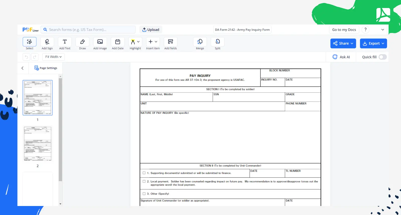Viewport: 401px width, 215px height.
Task: Click the Upload button
Action: click(x=151, y=30)
